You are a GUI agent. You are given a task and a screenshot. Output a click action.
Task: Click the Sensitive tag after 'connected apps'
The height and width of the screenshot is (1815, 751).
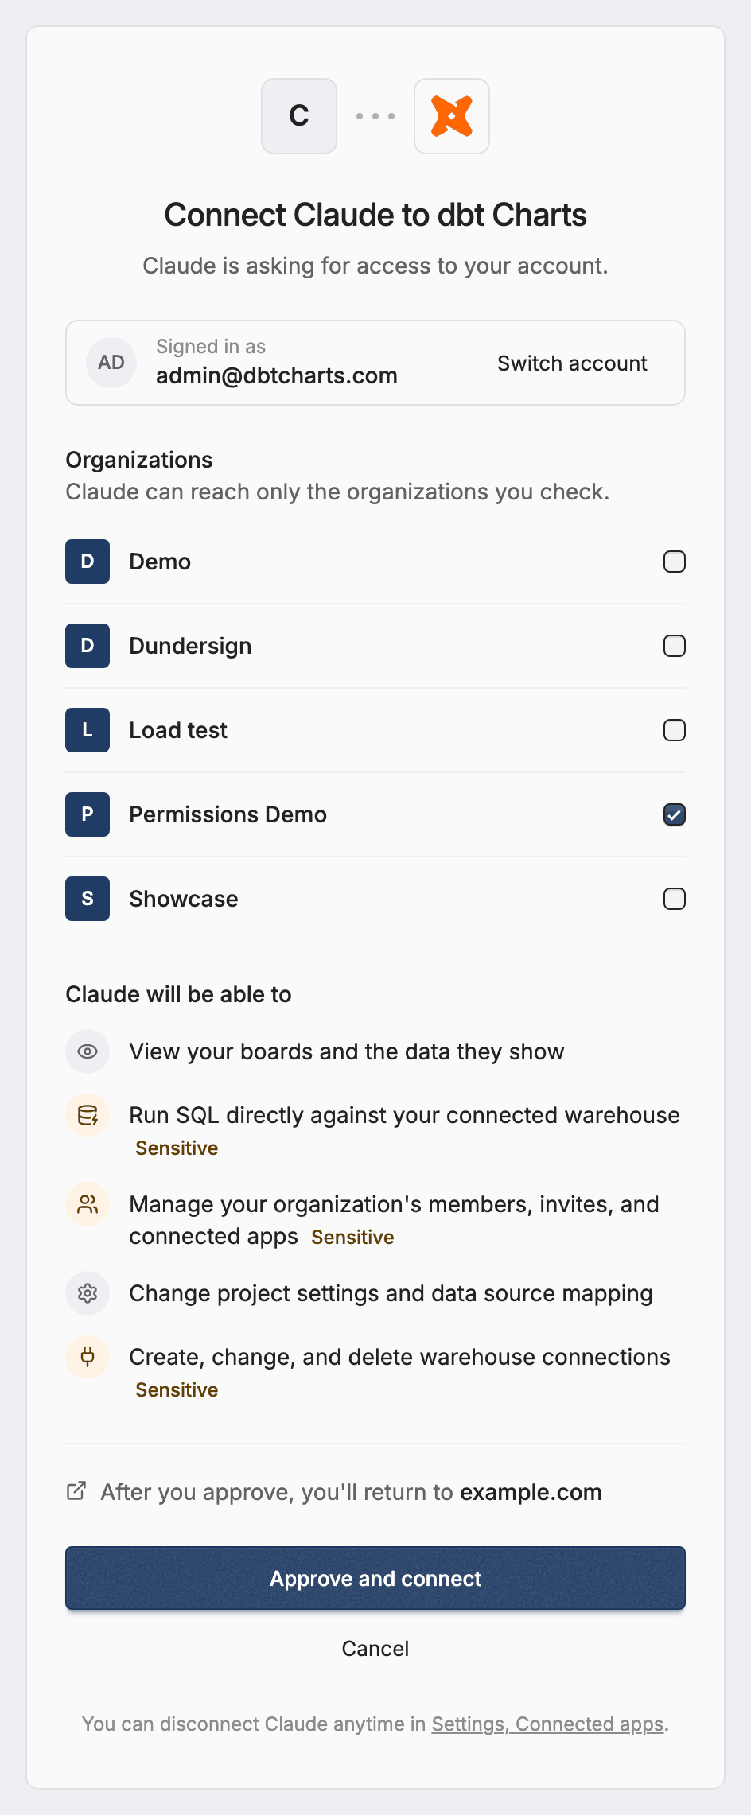point(352,1237)
